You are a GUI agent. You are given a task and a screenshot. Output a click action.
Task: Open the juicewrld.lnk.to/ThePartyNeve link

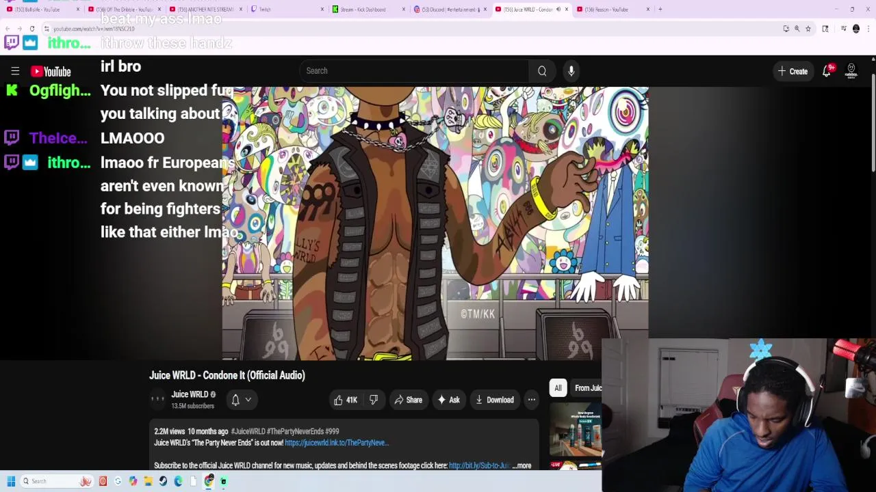337,443
